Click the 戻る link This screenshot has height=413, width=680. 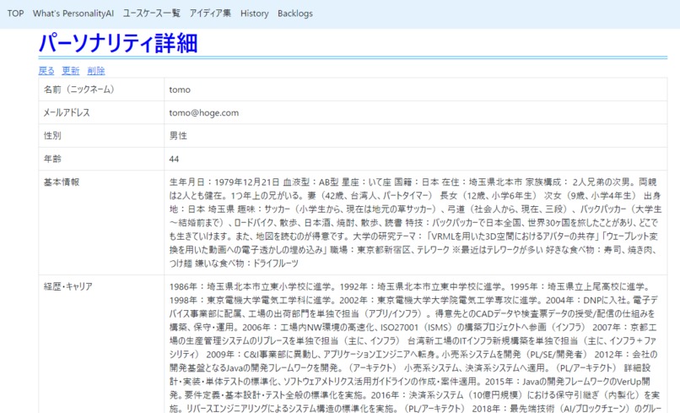(x=46, y=71)
